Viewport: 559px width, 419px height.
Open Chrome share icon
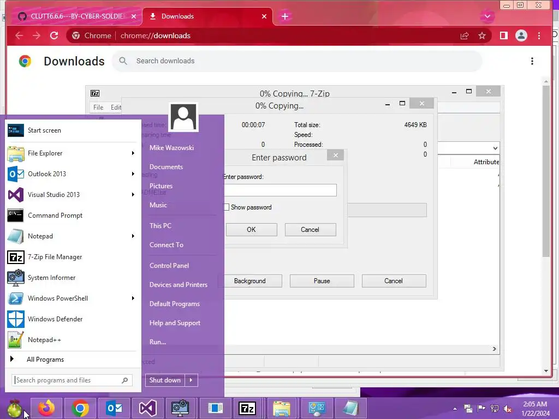pos(465,35)
